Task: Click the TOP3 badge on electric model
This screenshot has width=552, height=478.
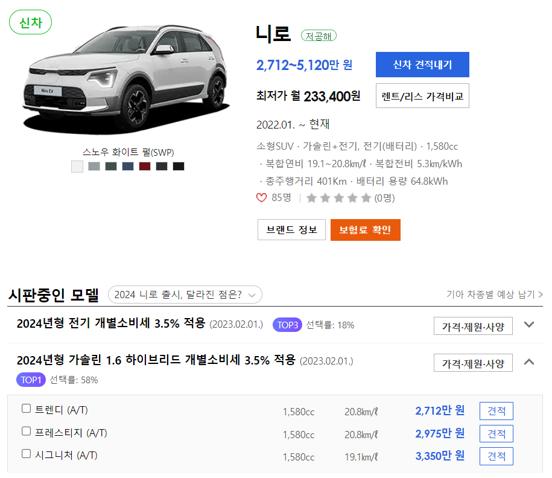Action: click(x=287, y=325)
